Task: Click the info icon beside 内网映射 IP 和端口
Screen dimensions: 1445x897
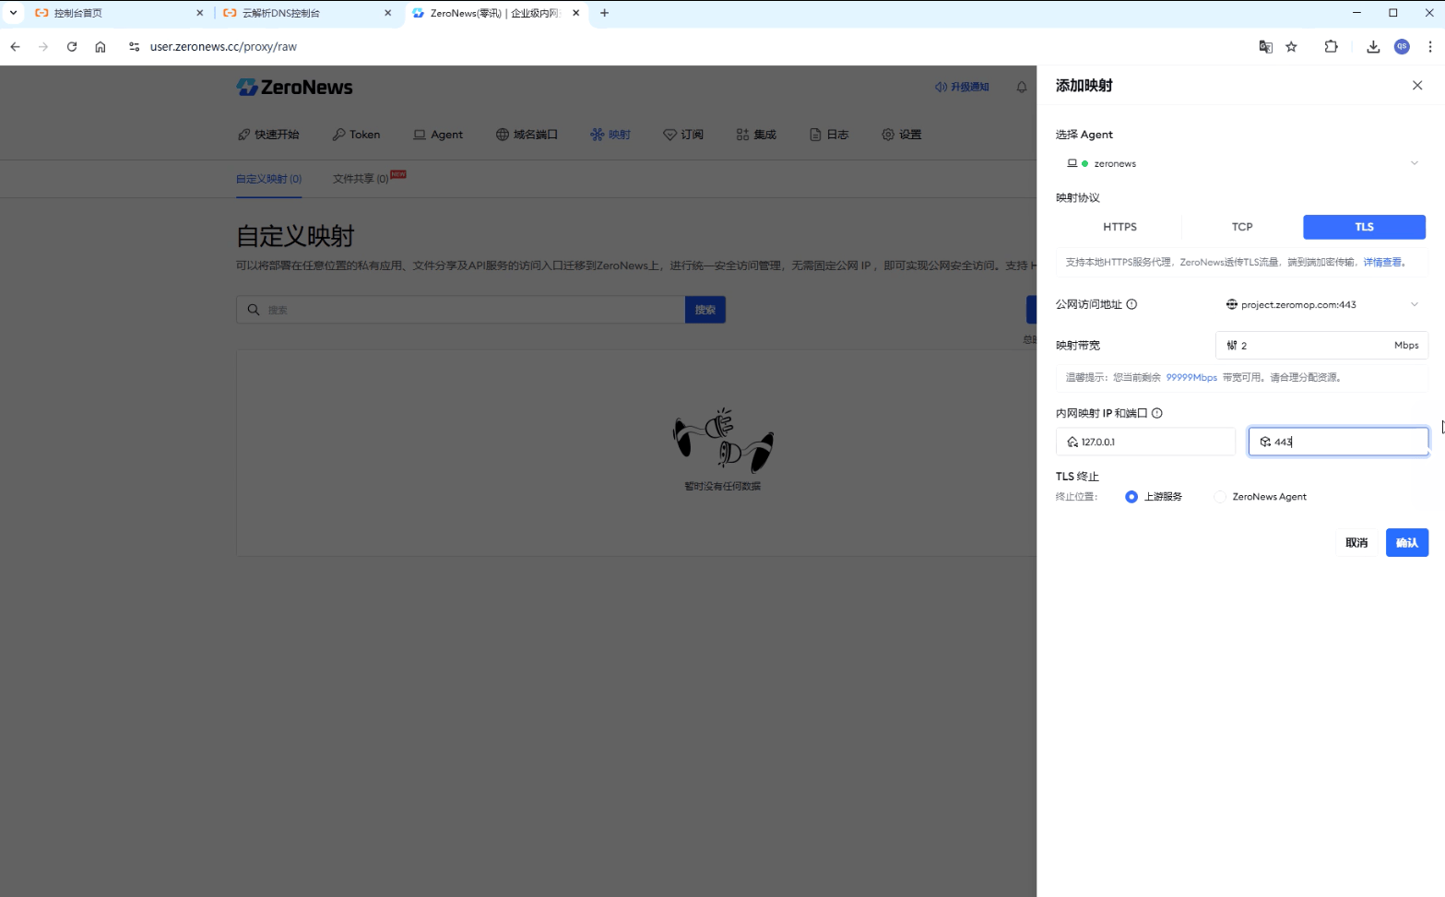Action: [x=1157, y=413]
